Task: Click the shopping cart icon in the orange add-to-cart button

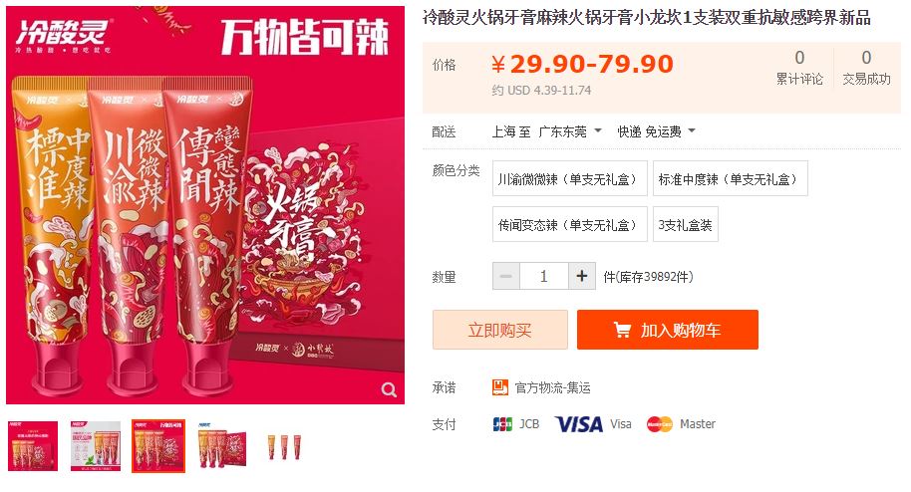Action: pyautogui.click(x=622, y=330)
